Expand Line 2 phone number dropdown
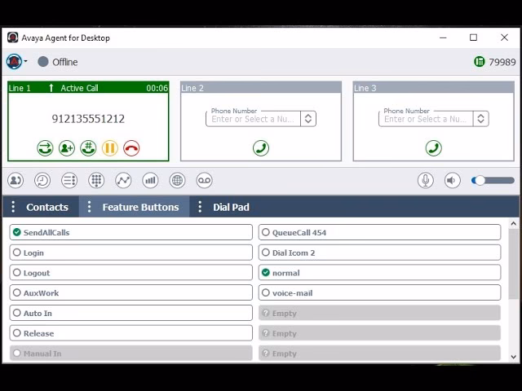The image size is (522, 391). pyautogui.click(x=308, y=119)
